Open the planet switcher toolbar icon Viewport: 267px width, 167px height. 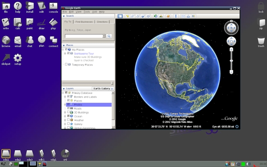click(x=168, y=16)
